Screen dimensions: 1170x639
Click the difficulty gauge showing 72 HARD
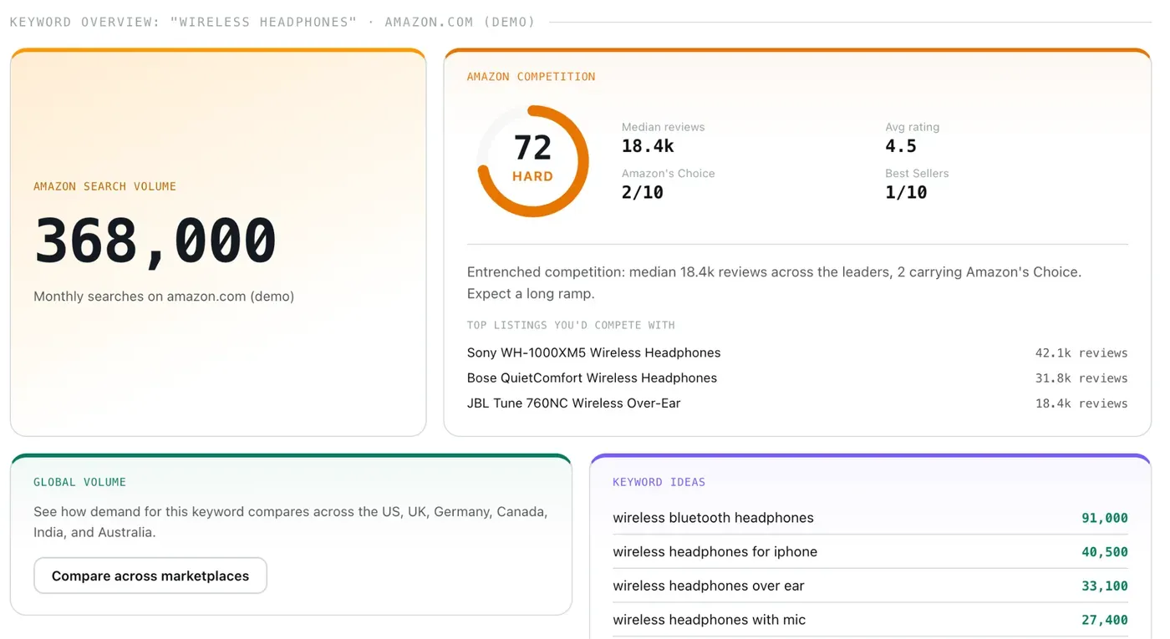[x=533, y=161]
